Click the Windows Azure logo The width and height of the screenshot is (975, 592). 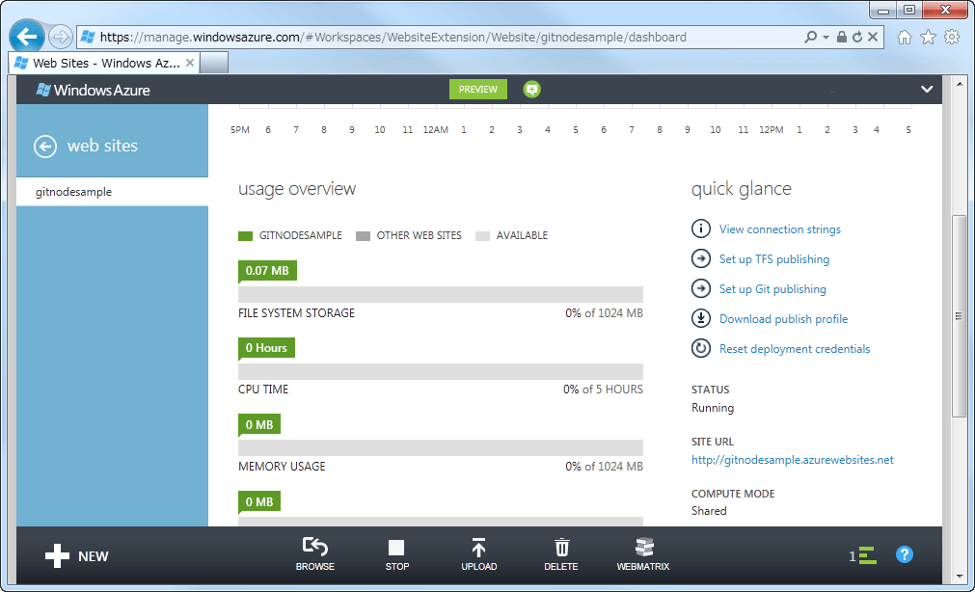pyautogui.click(x=94, y=91)
